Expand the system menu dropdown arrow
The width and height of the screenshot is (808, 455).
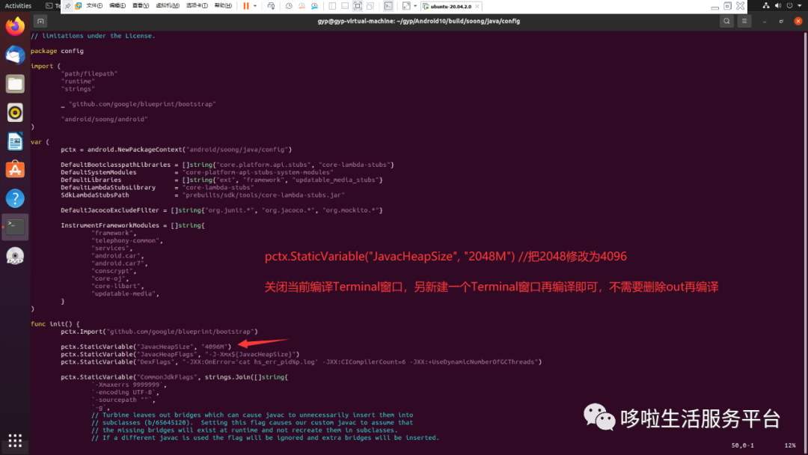pos(800,6)
